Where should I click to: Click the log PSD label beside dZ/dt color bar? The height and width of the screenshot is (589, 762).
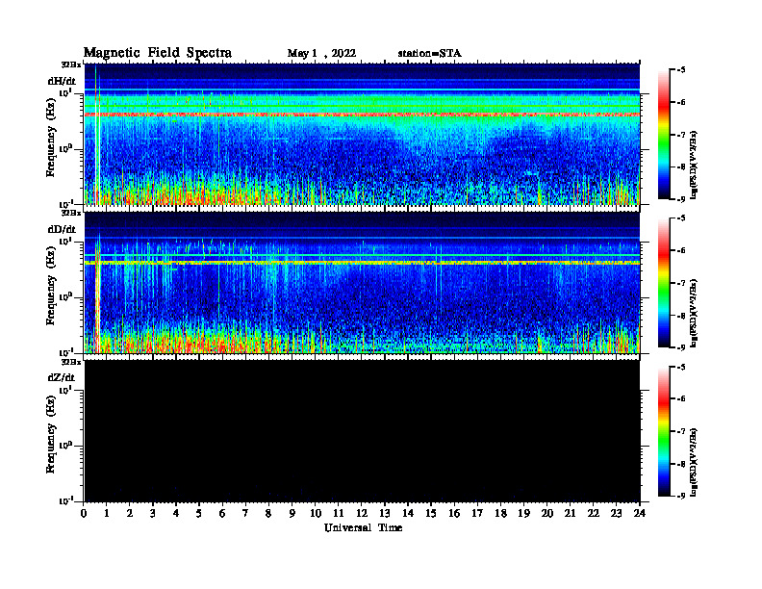695,462
